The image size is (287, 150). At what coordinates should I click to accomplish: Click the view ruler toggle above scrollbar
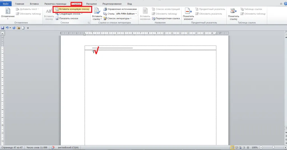click(286, 34)
